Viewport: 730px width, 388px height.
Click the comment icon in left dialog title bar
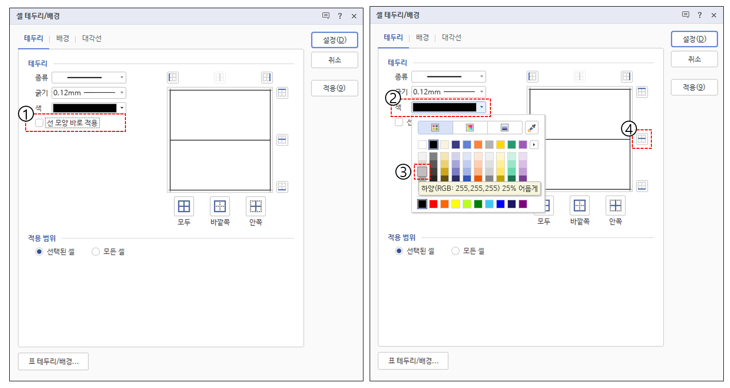click(325, 16)
